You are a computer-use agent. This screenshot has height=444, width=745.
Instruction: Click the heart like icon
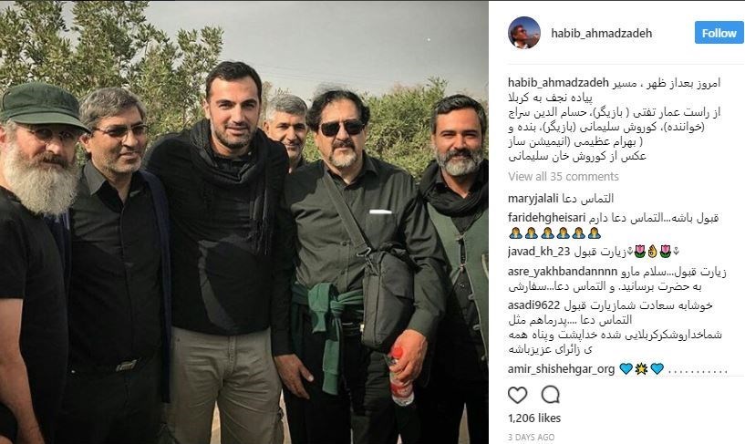(x=517, y=395)
